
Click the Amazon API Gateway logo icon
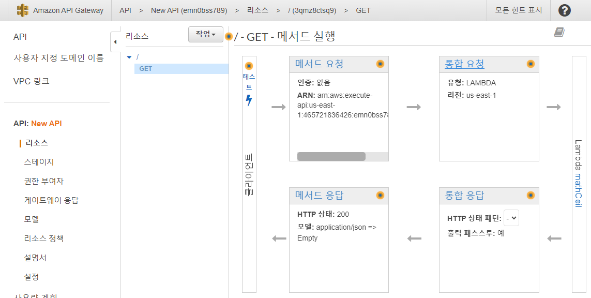click(x=23, y=10)
